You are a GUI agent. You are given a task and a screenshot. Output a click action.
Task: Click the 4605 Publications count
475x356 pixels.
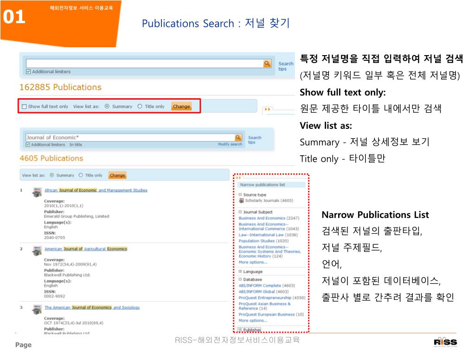click(x=51, y=159)
